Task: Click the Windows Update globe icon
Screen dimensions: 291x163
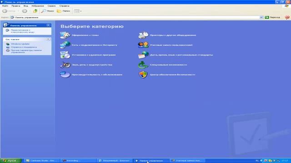Action: [8, 44]
